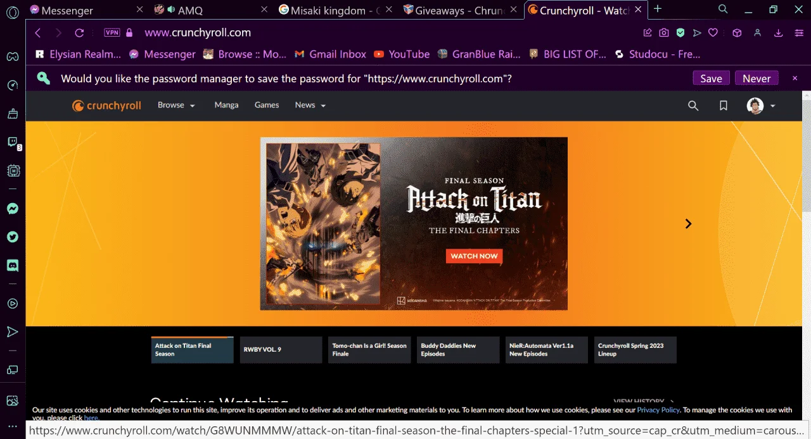Open GX Corner gamepad icon in sidebar
Screen dimensions: 811x439
(x=13, y=56)
